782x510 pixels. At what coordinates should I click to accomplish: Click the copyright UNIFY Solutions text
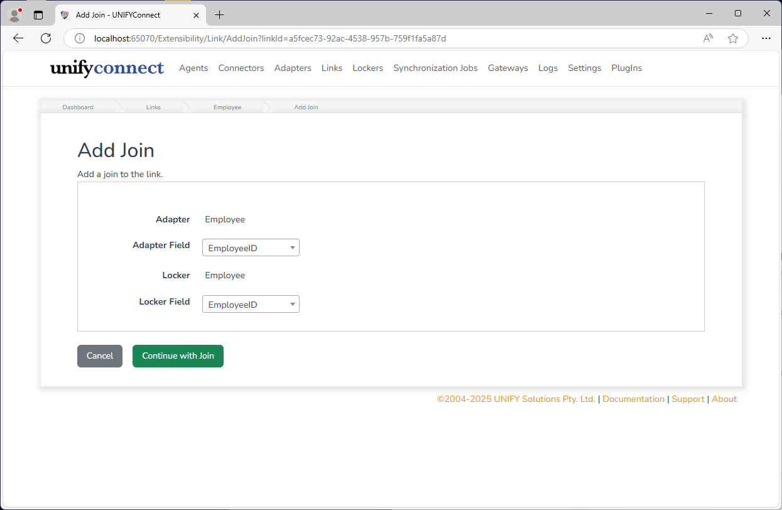(x=516, y=399)
